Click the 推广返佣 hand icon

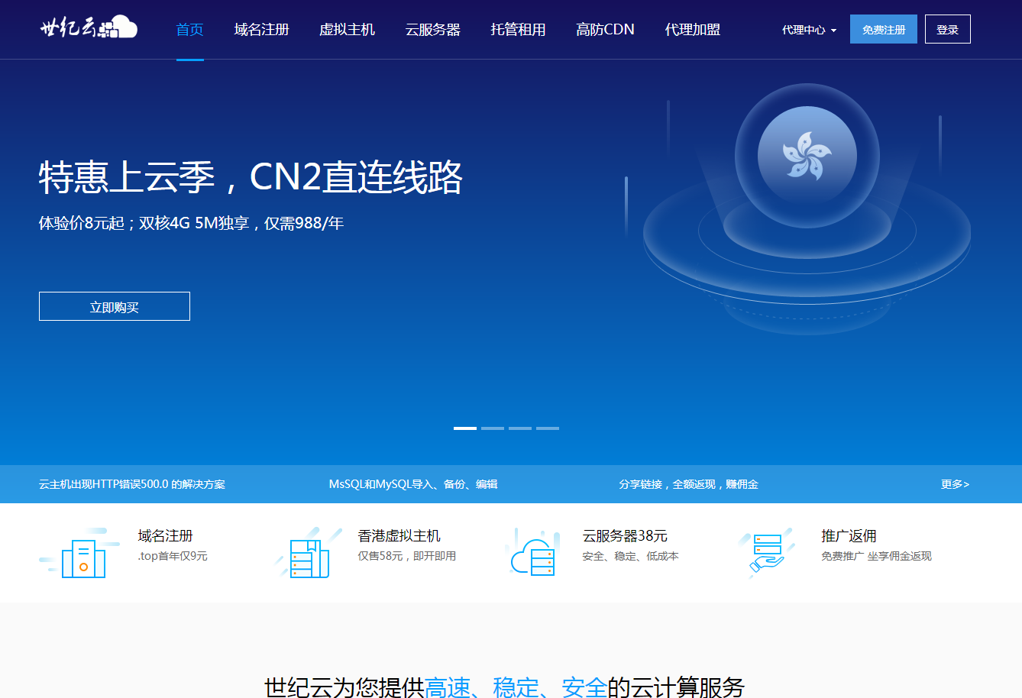pyautogui.click(x=766, y=554)
